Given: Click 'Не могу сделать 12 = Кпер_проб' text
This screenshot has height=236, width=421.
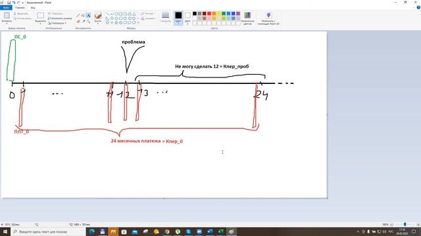Looking at the screenshot, I should coord(212,66).
